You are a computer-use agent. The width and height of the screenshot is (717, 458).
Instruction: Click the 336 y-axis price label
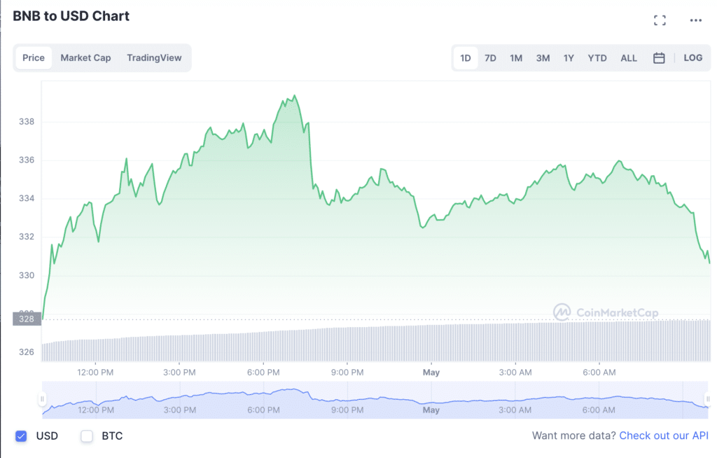pos(26,160)
